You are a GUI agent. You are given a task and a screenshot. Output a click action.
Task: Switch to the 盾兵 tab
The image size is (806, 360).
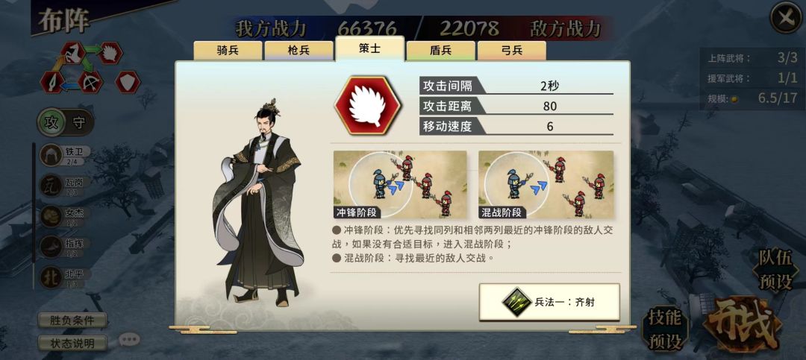click(x=440, y=51)
